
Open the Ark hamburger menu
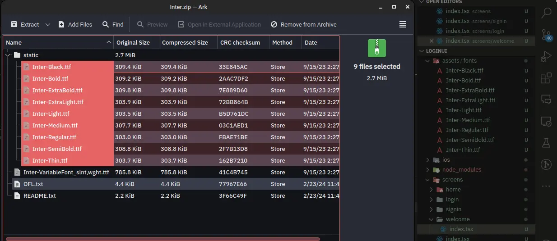point(403,24)
